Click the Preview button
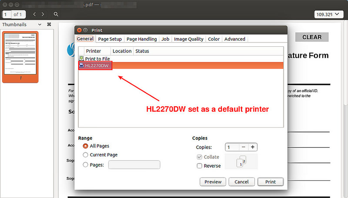 tap(213, 182)
